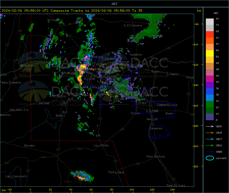Viewport: 229px width, 193px height.
Task: Click the 'Composite Tracks to' header text
Action: pyautogui.click(x=70, y=11)
